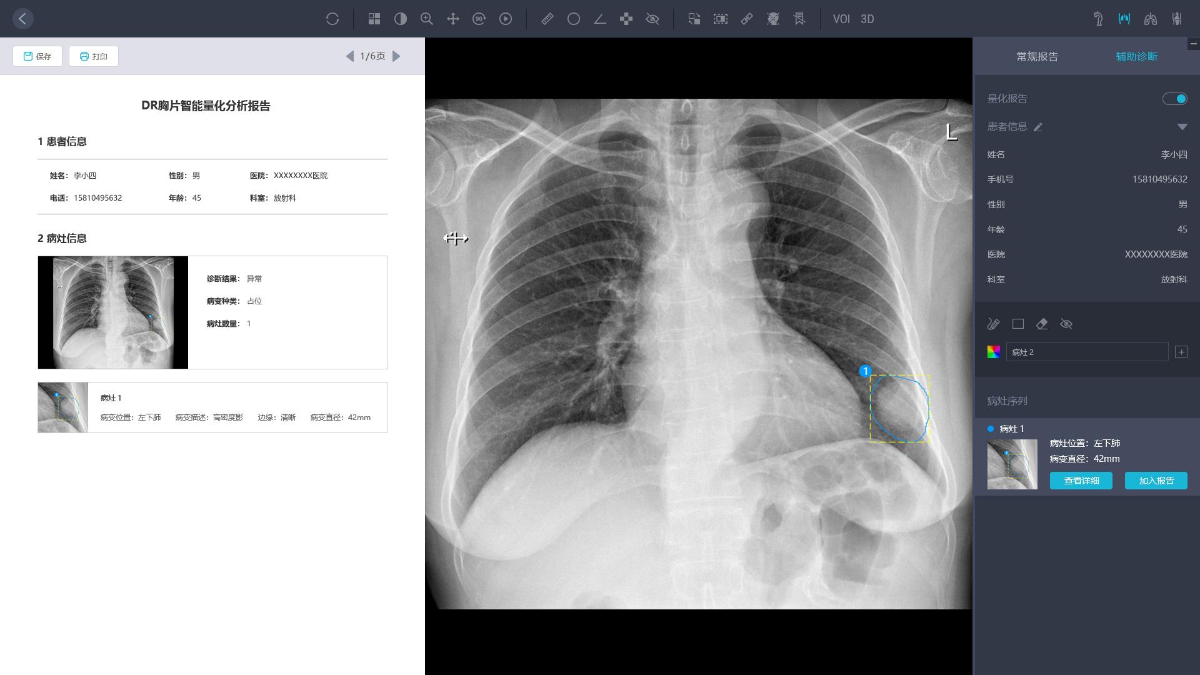Click the 病灶 1 thumbnail in report
Screen dimensions: 1200x675
coord(63,407)
